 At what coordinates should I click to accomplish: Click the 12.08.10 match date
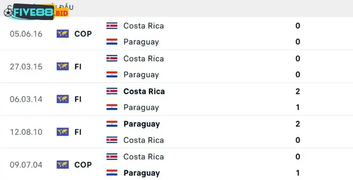click(26, 132)
